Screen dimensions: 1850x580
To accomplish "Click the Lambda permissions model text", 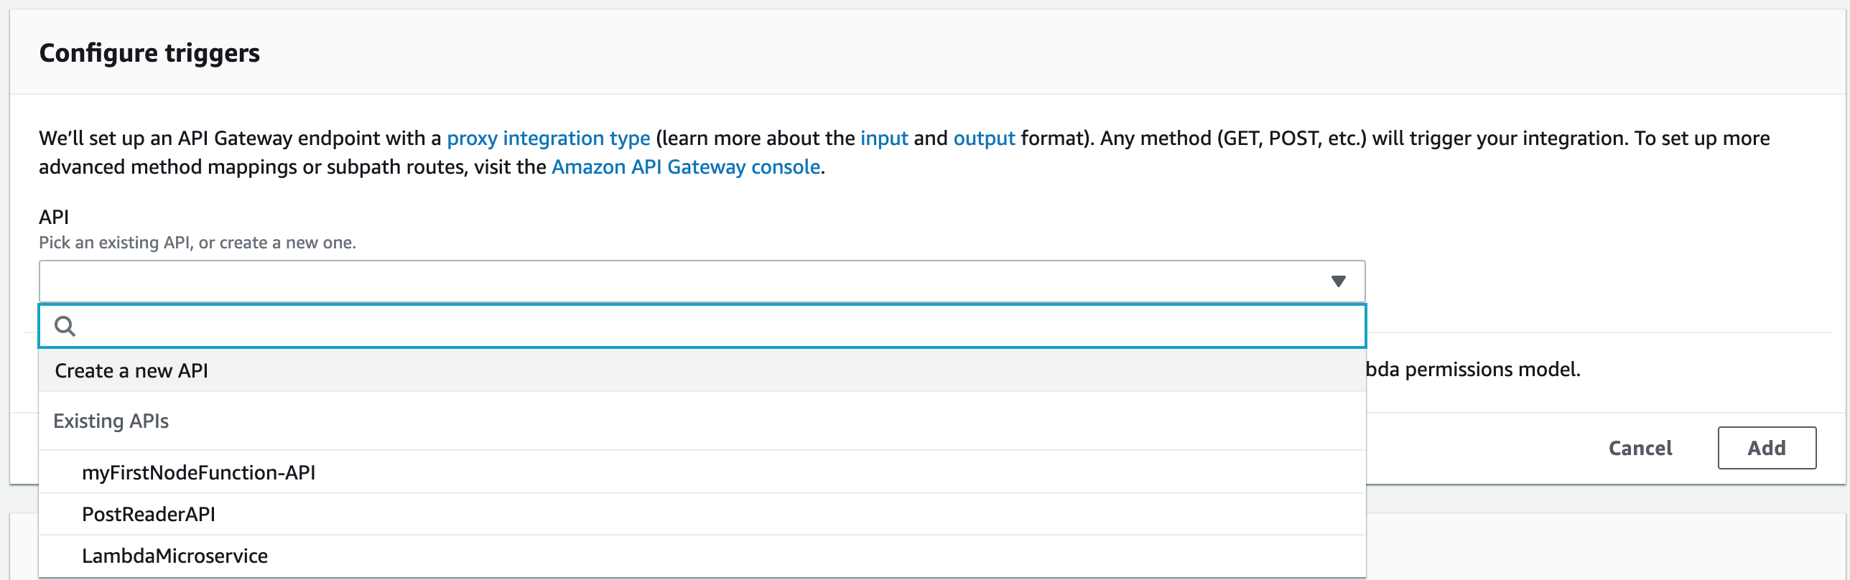I will (x=1473, y=369).
